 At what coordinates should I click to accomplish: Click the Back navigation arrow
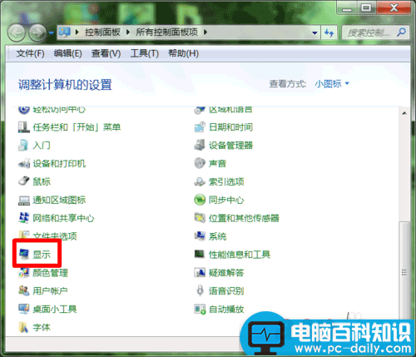[x=17, y=32]
